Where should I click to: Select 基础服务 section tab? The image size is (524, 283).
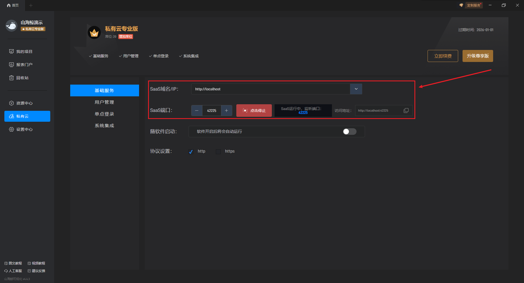click(105, 90)
